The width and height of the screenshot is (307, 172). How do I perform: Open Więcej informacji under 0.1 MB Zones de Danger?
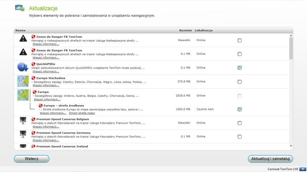coord(46,58)
